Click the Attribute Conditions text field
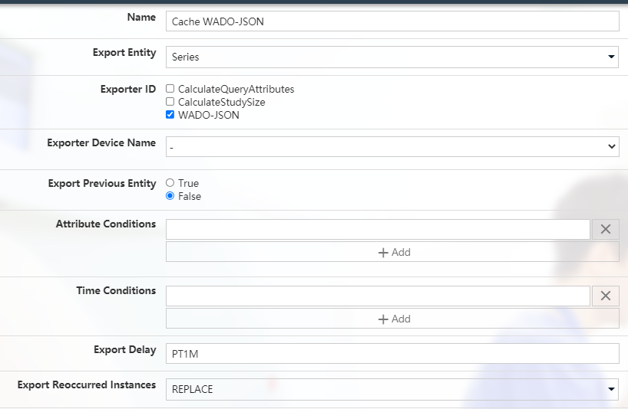Image resolution: width=628 pixels, height=409 pixels. click(x=378, y=229)
